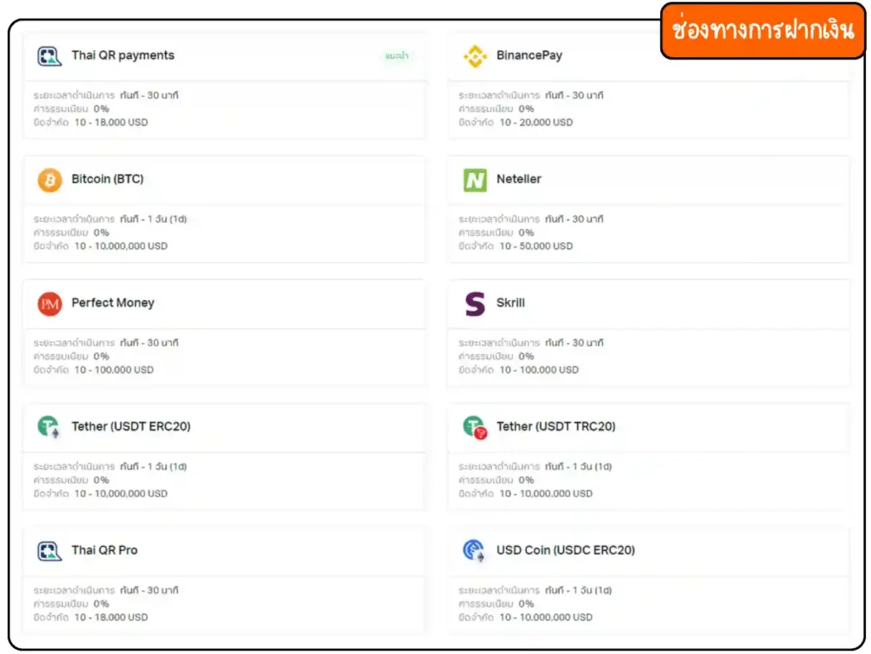The image size is (871, 654).
Task: Click the Tether USDT ERC20 icon
Action: [x=49, y=427]
